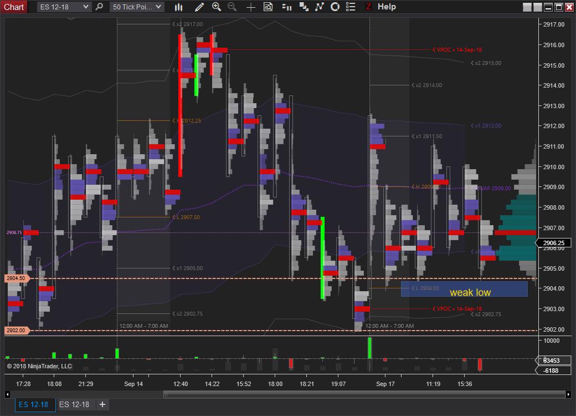
Task: Click the x1 2912.00 purple label
Action: pyautogui.click(x=486, y=126)
